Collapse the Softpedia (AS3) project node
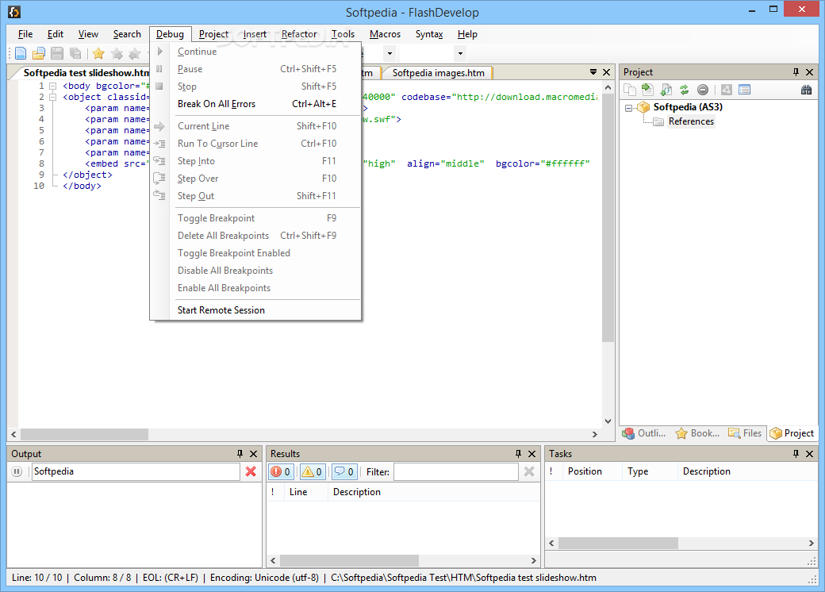Screen dimensions: 825x592 tap(629, 108)
